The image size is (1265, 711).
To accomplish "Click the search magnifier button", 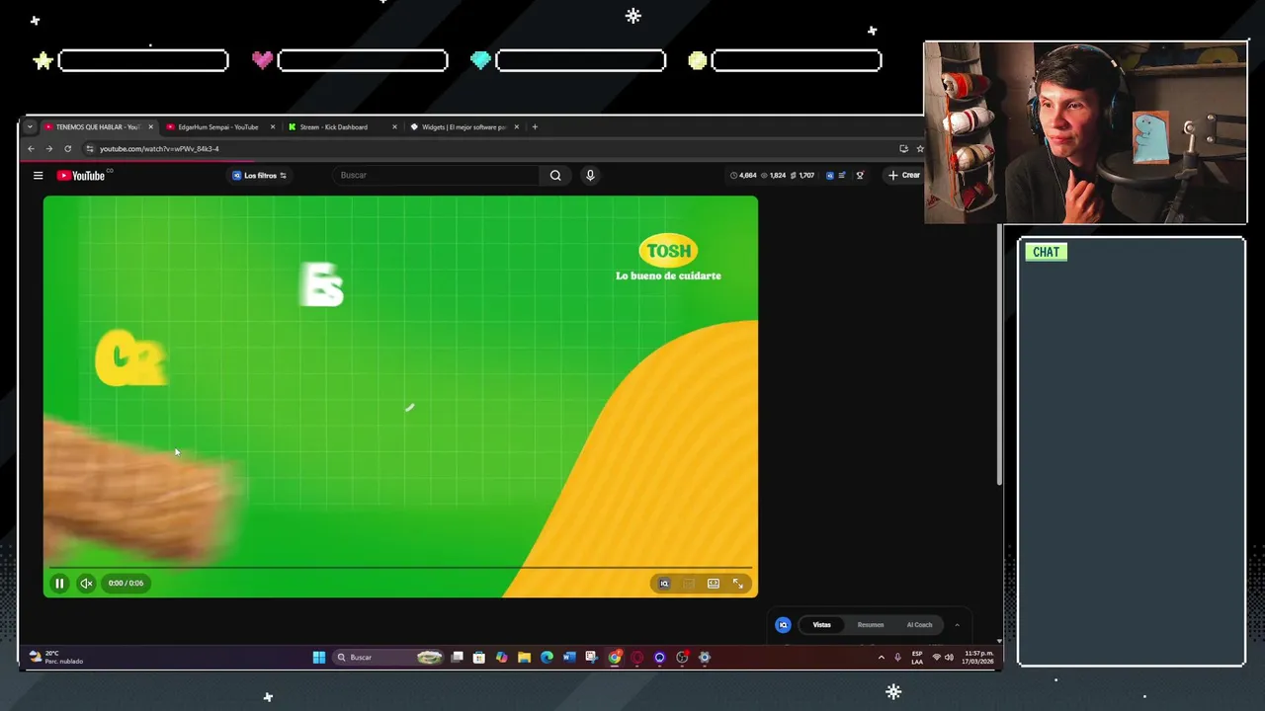I will click(555, 176).
